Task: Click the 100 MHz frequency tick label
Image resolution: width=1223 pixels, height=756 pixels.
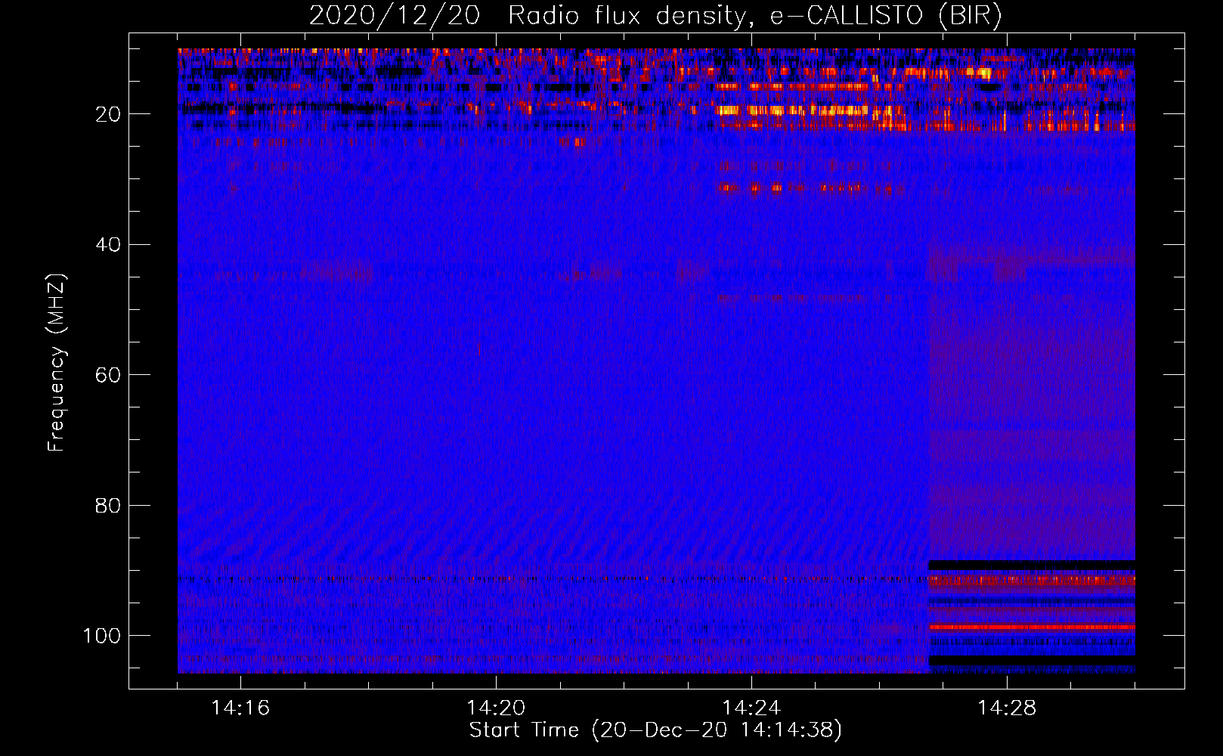Action: [102, 636]
